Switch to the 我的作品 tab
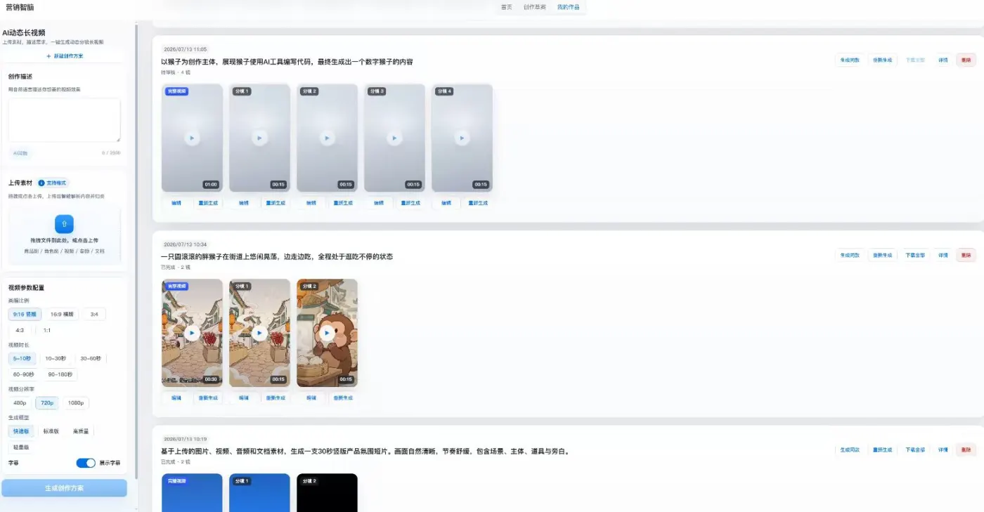This screenshot has width=984, height=512. tap(568, 7)
